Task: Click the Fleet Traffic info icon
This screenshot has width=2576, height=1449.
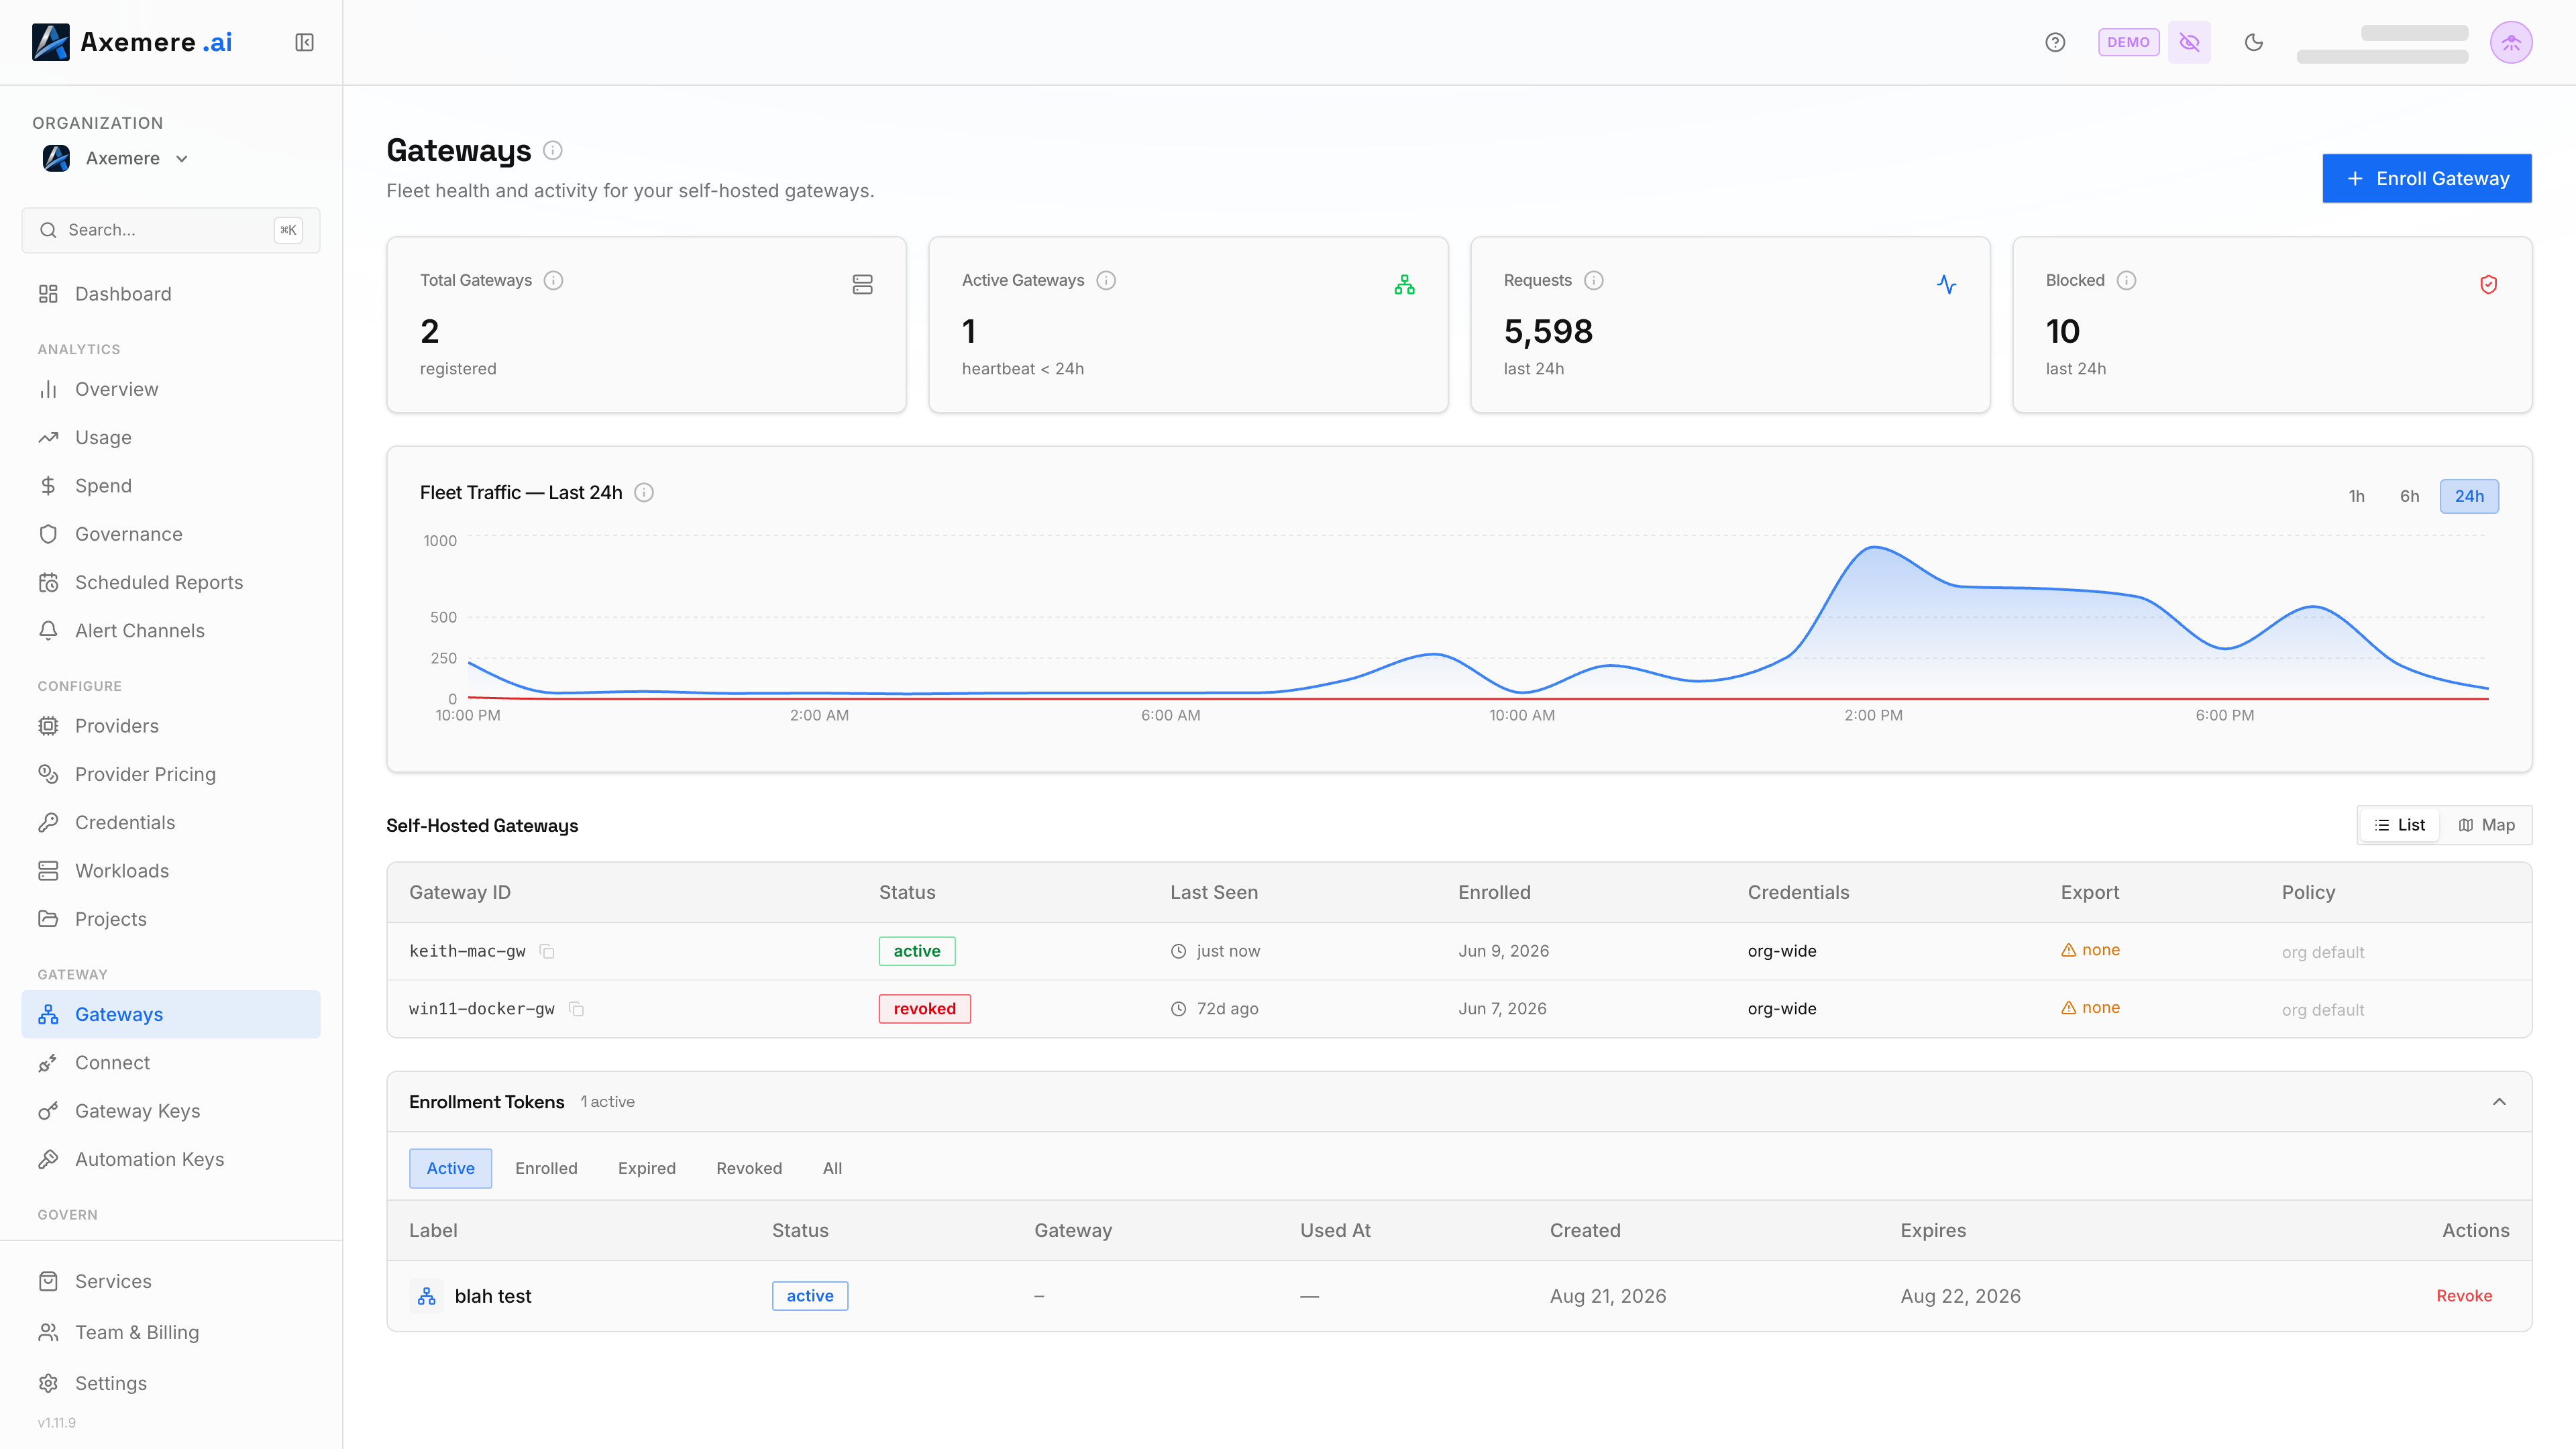Action: coord(644,492)
